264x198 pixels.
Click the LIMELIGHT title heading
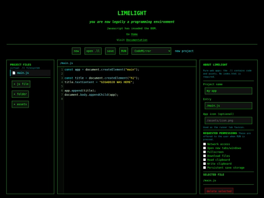click(x=132, y=13)
